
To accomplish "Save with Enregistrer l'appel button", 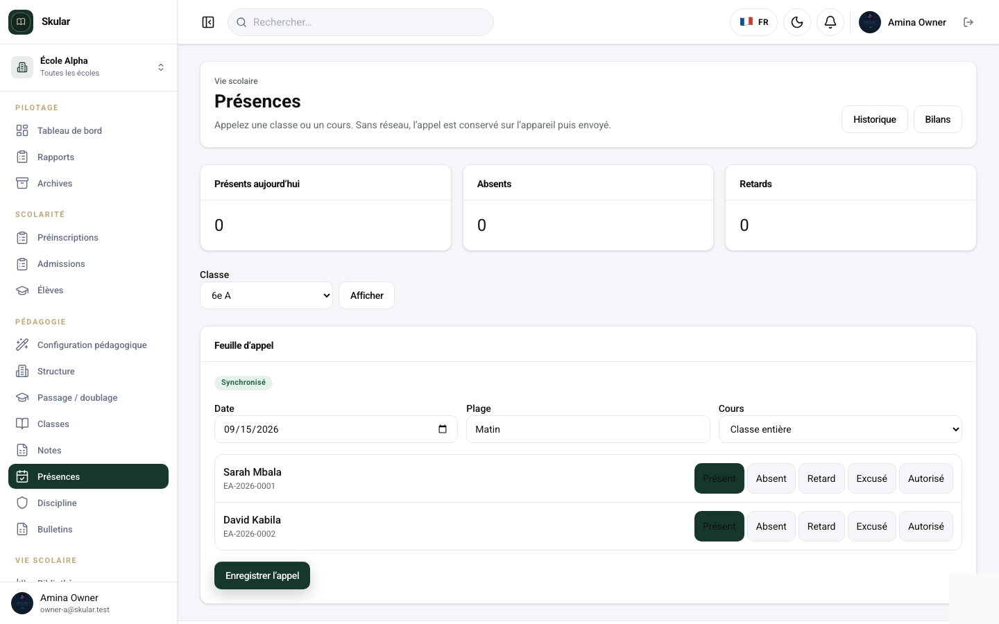I will click(x=262, y=575).
